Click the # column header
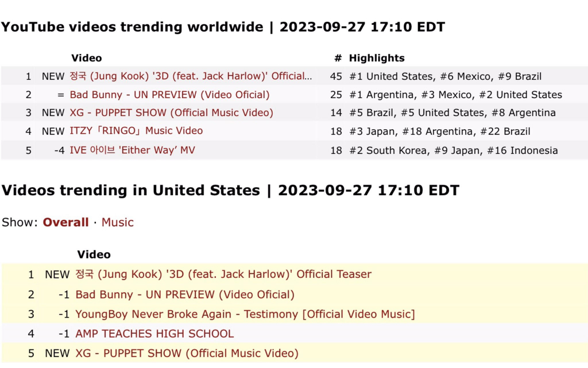 [x=338, y=58]
